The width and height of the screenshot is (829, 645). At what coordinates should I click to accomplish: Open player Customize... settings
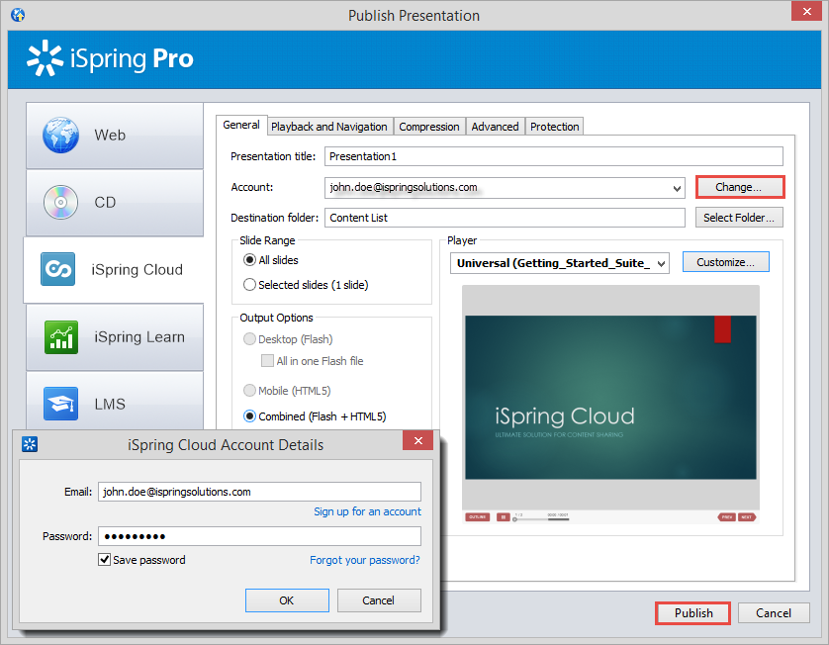coord(725,262)
